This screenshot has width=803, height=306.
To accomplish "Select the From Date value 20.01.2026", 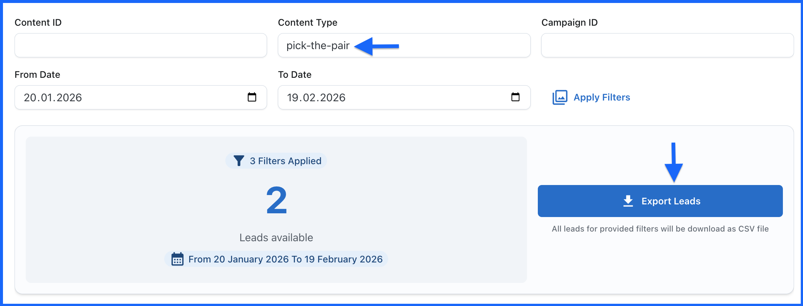I will click(53, 98).
